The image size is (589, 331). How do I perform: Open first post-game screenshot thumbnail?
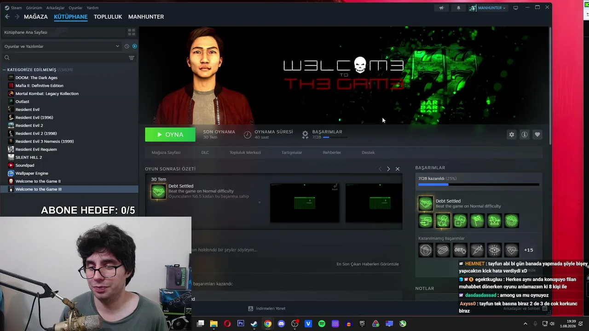(305, 203)
